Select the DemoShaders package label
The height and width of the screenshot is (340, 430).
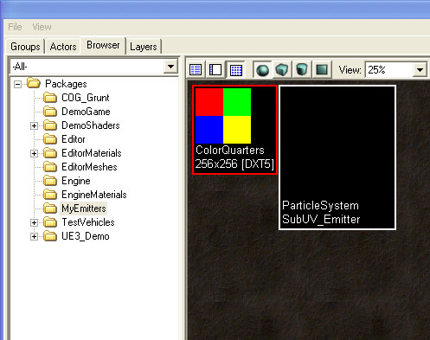coord(91,125)
